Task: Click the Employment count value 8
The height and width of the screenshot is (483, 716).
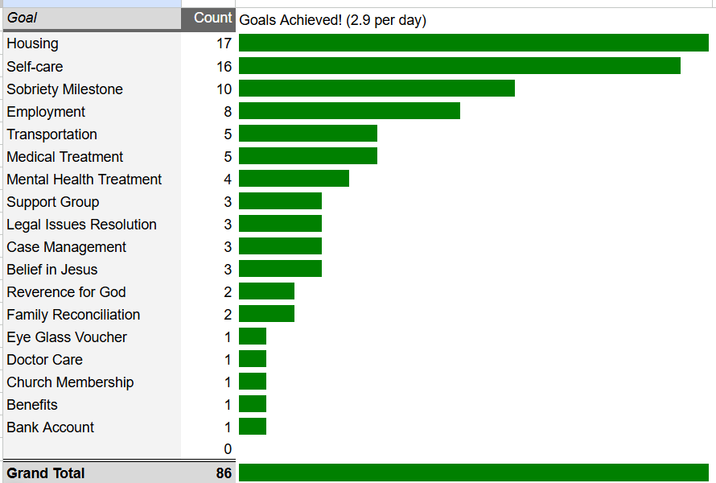Action: pos(228,112)
